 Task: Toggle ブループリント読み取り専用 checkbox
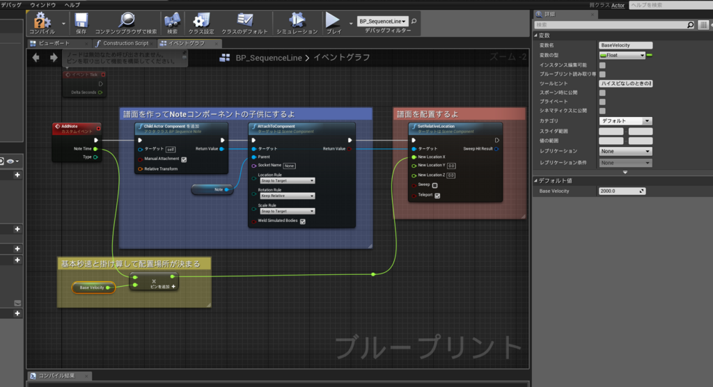point(602,74)
